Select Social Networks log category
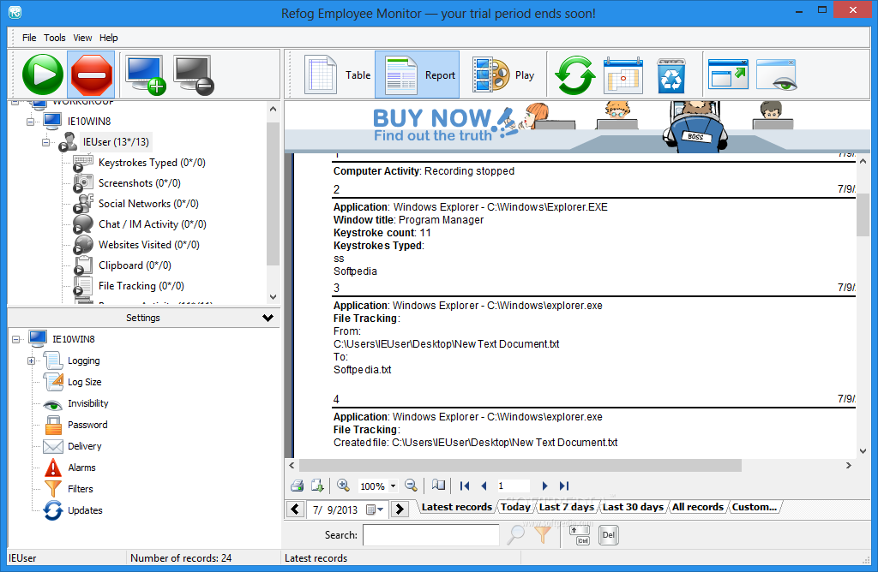The width and height of the screenshot is (878, 572). tap(148, 204)
